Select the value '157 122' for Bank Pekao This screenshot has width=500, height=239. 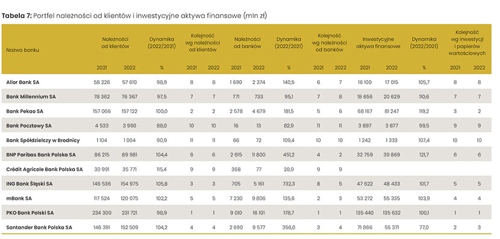pyautogui.click(x=129, y=111)
